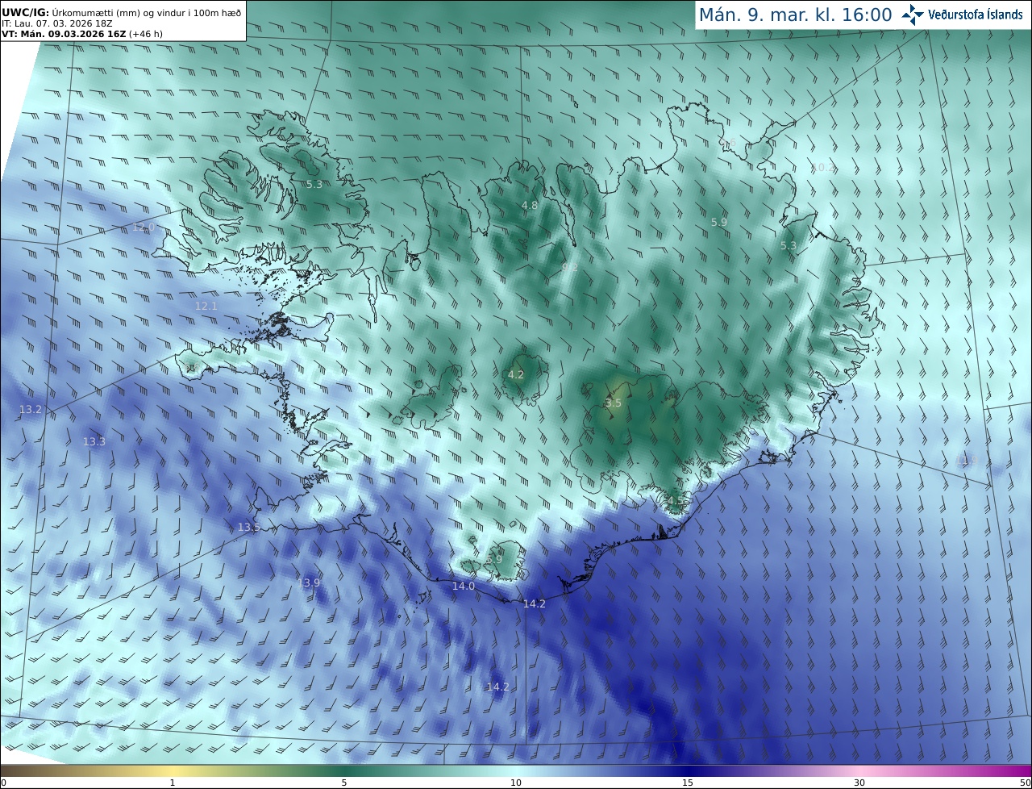
Task: Click the 4.2 value on the round glacier
Action: [516, 374]
